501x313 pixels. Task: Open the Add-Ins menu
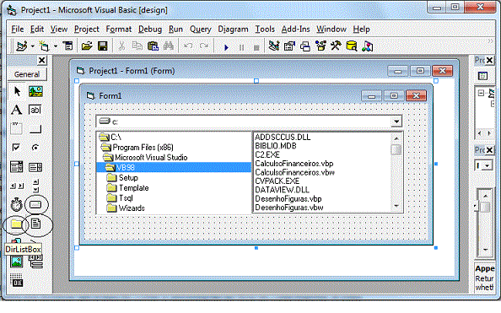pos(295,29)
